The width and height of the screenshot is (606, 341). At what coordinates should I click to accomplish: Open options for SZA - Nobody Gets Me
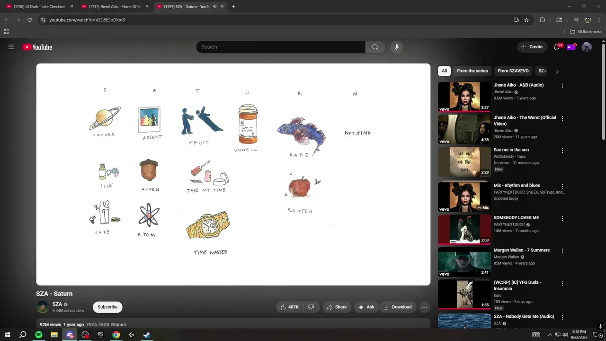point(562,317)
